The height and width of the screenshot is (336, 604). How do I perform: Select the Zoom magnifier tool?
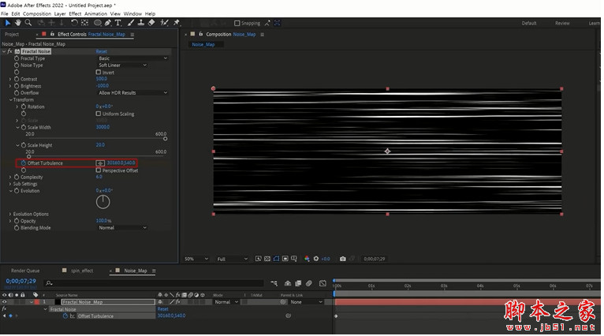(28, 23)
